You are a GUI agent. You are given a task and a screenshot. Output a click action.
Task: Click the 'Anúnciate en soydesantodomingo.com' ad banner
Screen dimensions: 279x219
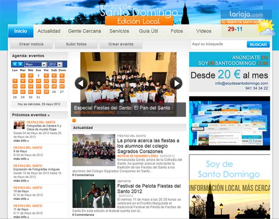coord(230,72)
